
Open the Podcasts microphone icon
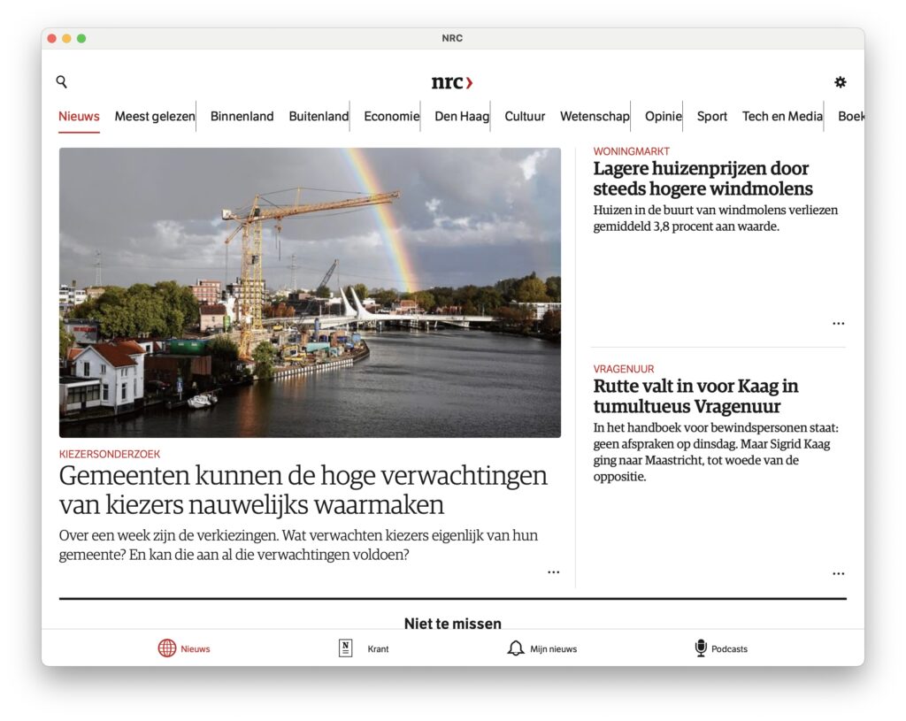click(x=701, y=648)
